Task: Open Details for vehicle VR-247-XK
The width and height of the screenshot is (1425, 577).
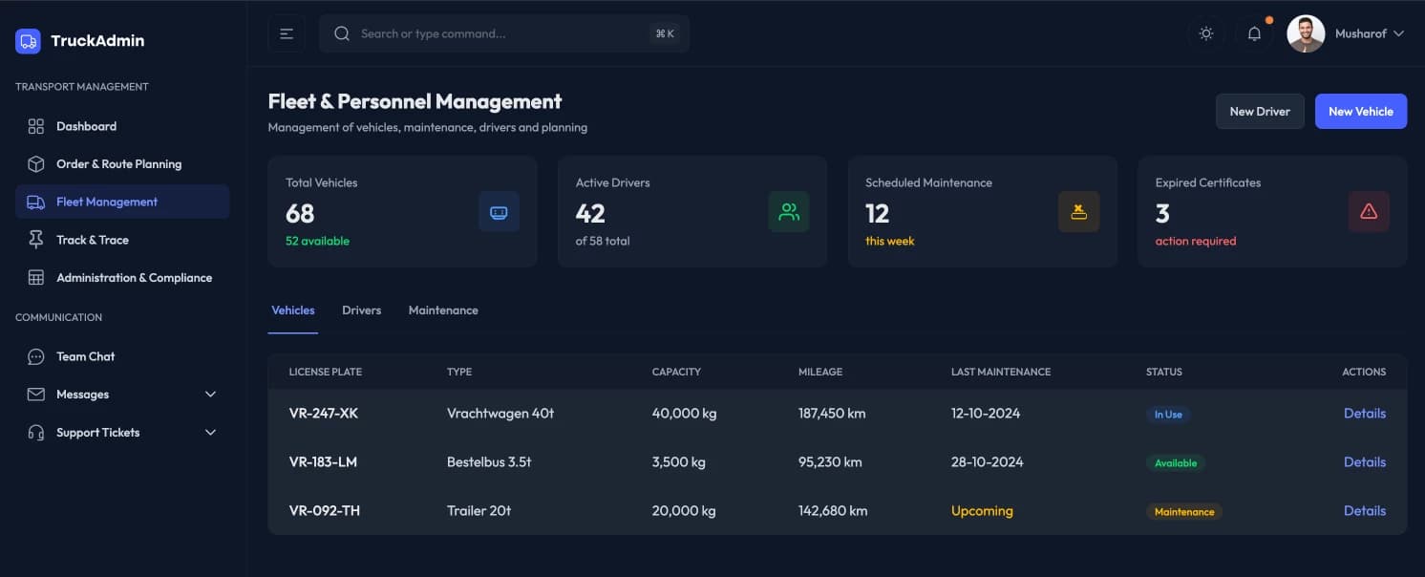Action: (x=1364, y=414)
